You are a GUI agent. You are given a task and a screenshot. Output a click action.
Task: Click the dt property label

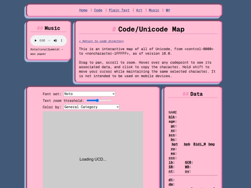point(171,180)
